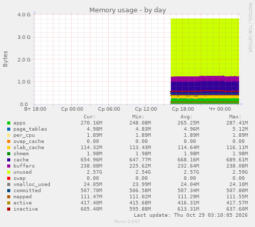The height and width of the screenshot is (227, 255).
Task: Click the 'inactive' legend label
Action: click(x=26, y=209)
